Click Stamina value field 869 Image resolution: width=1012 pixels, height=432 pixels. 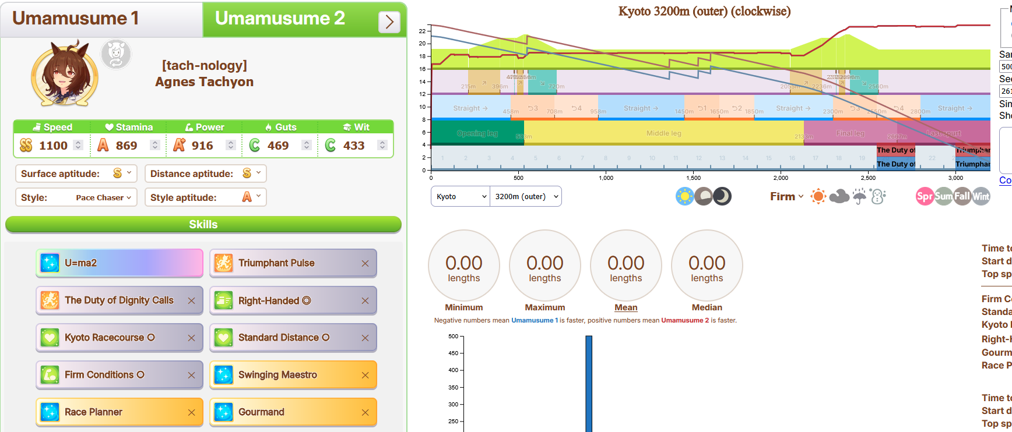(126, 145)
